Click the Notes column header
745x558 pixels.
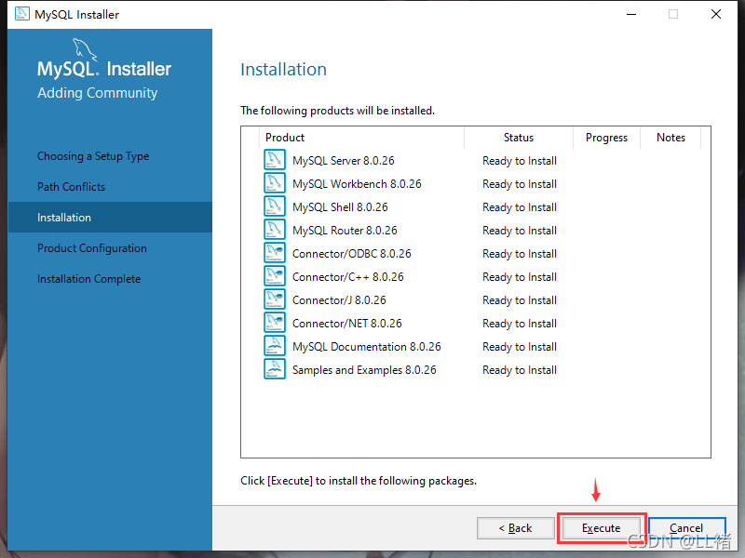[x=670, y=138]
